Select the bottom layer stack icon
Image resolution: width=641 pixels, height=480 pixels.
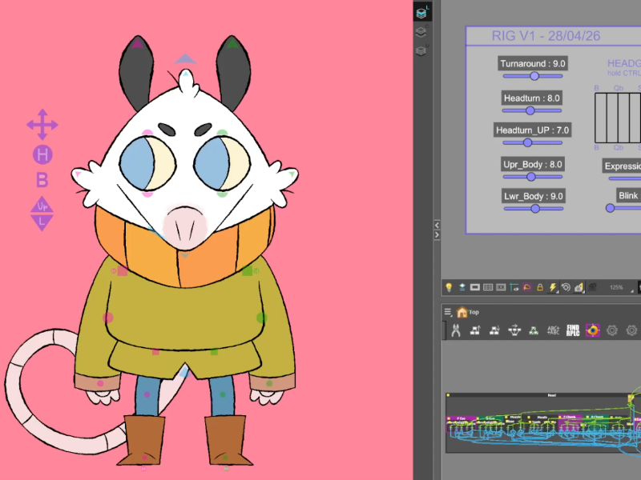point(421,50)
